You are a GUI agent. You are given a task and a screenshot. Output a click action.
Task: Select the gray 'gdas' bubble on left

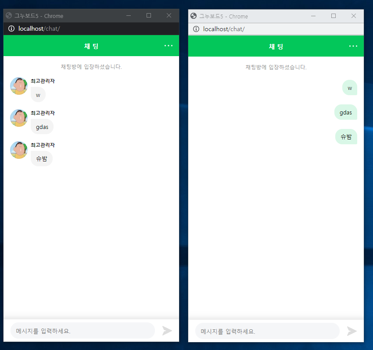42,127
